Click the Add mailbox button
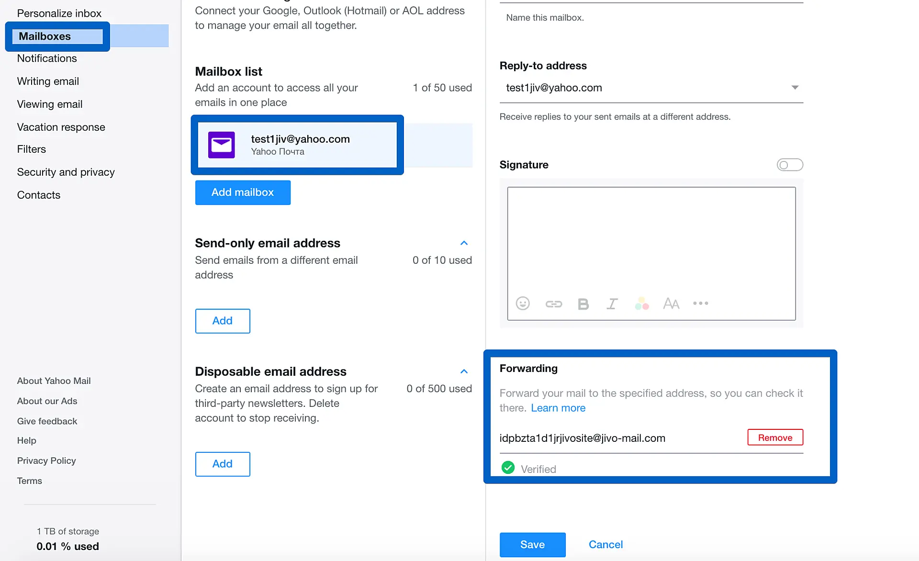Screen dimensions: 919x561 point(243,192)
